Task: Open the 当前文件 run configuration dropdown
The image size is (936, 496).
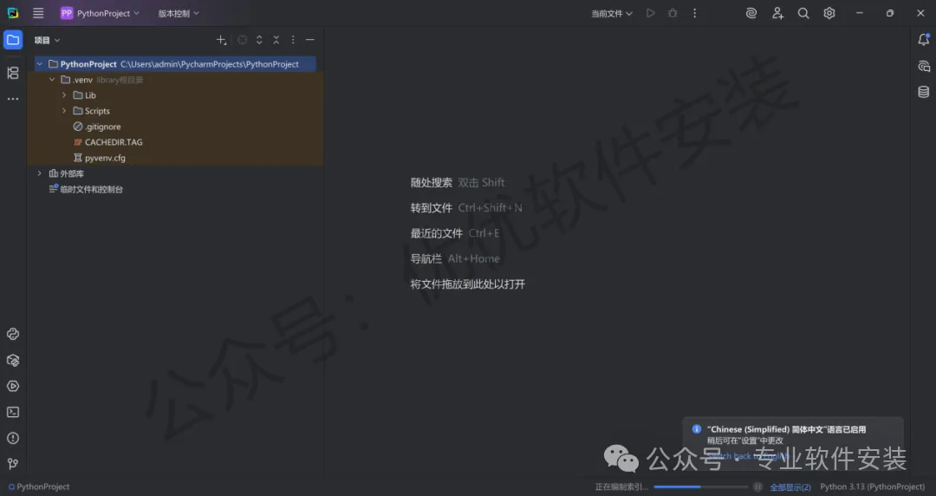Action: point(611,13)
